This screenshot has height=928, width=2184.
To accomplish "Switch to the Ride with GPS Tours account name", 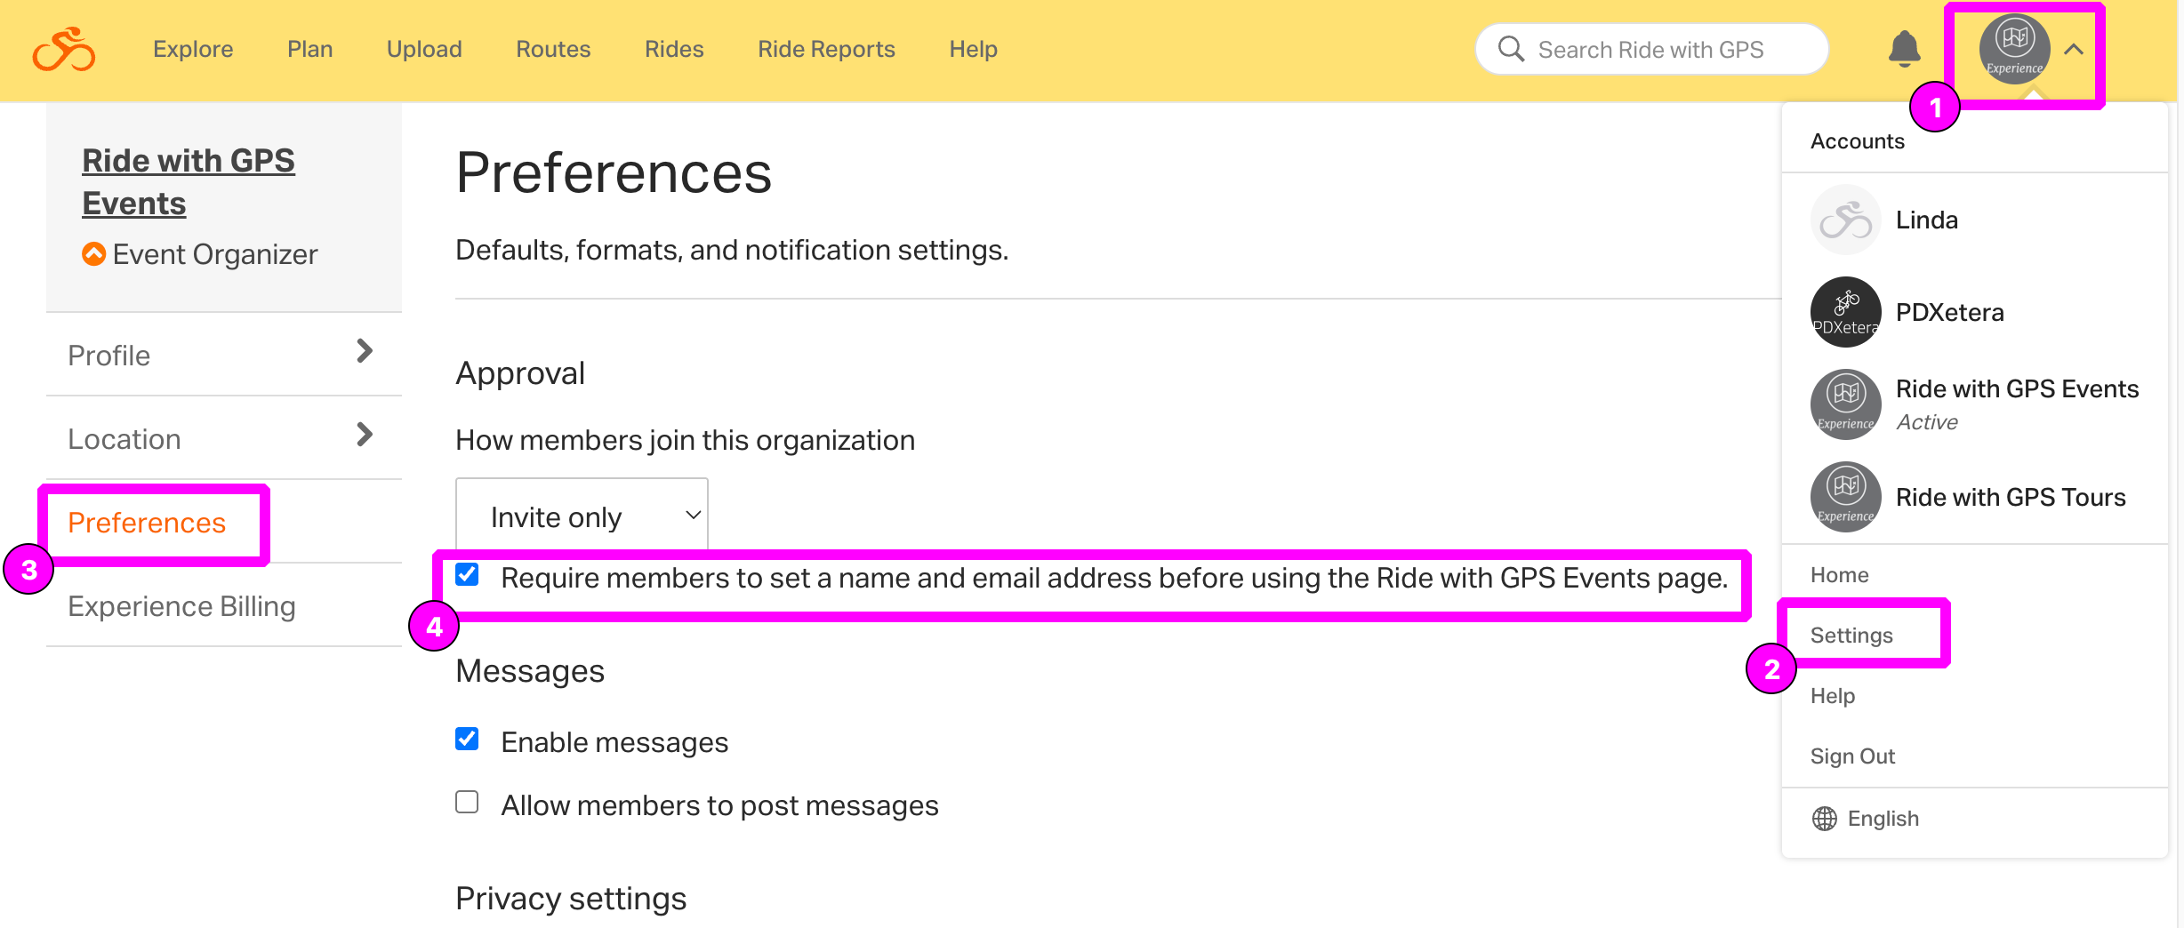I will 2011,497.
